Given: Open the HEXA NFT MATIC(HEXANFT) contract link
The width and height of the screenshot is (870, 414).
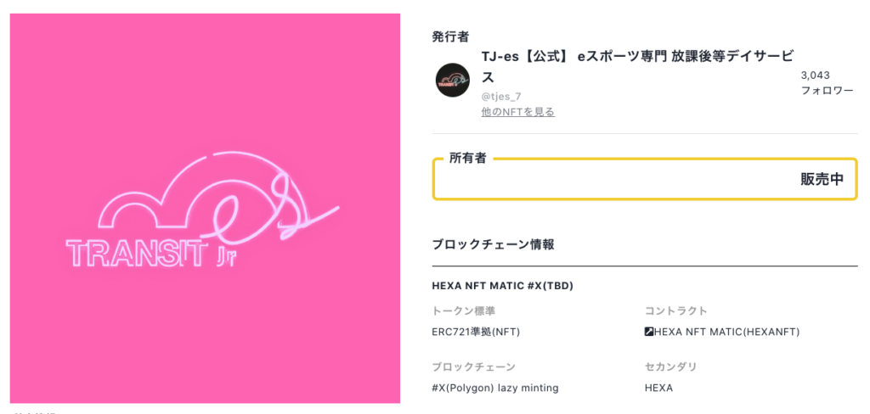Looking at the screenshot, I should click(726, 332).
